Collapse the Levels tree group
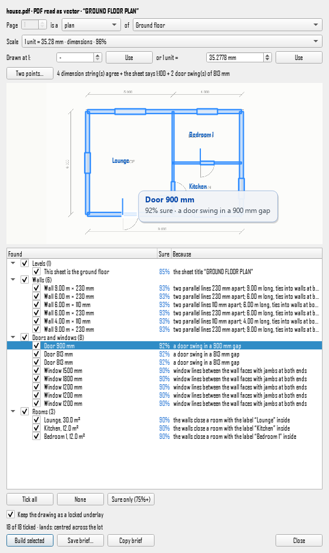The image size is (329, 553). [x=13, y=263]
